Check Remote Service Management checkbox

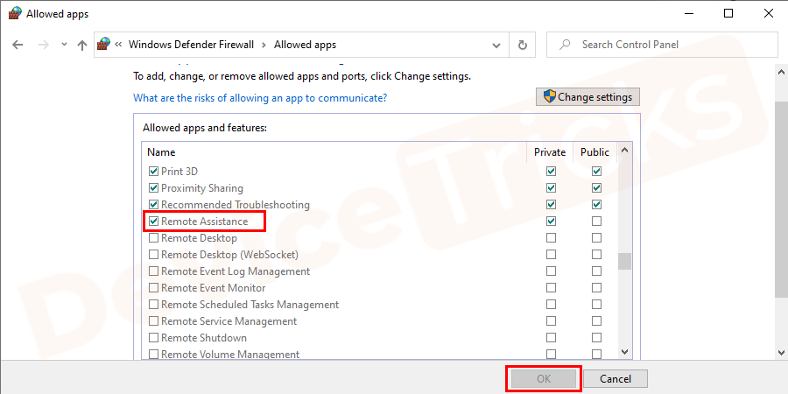pos(154,321)
